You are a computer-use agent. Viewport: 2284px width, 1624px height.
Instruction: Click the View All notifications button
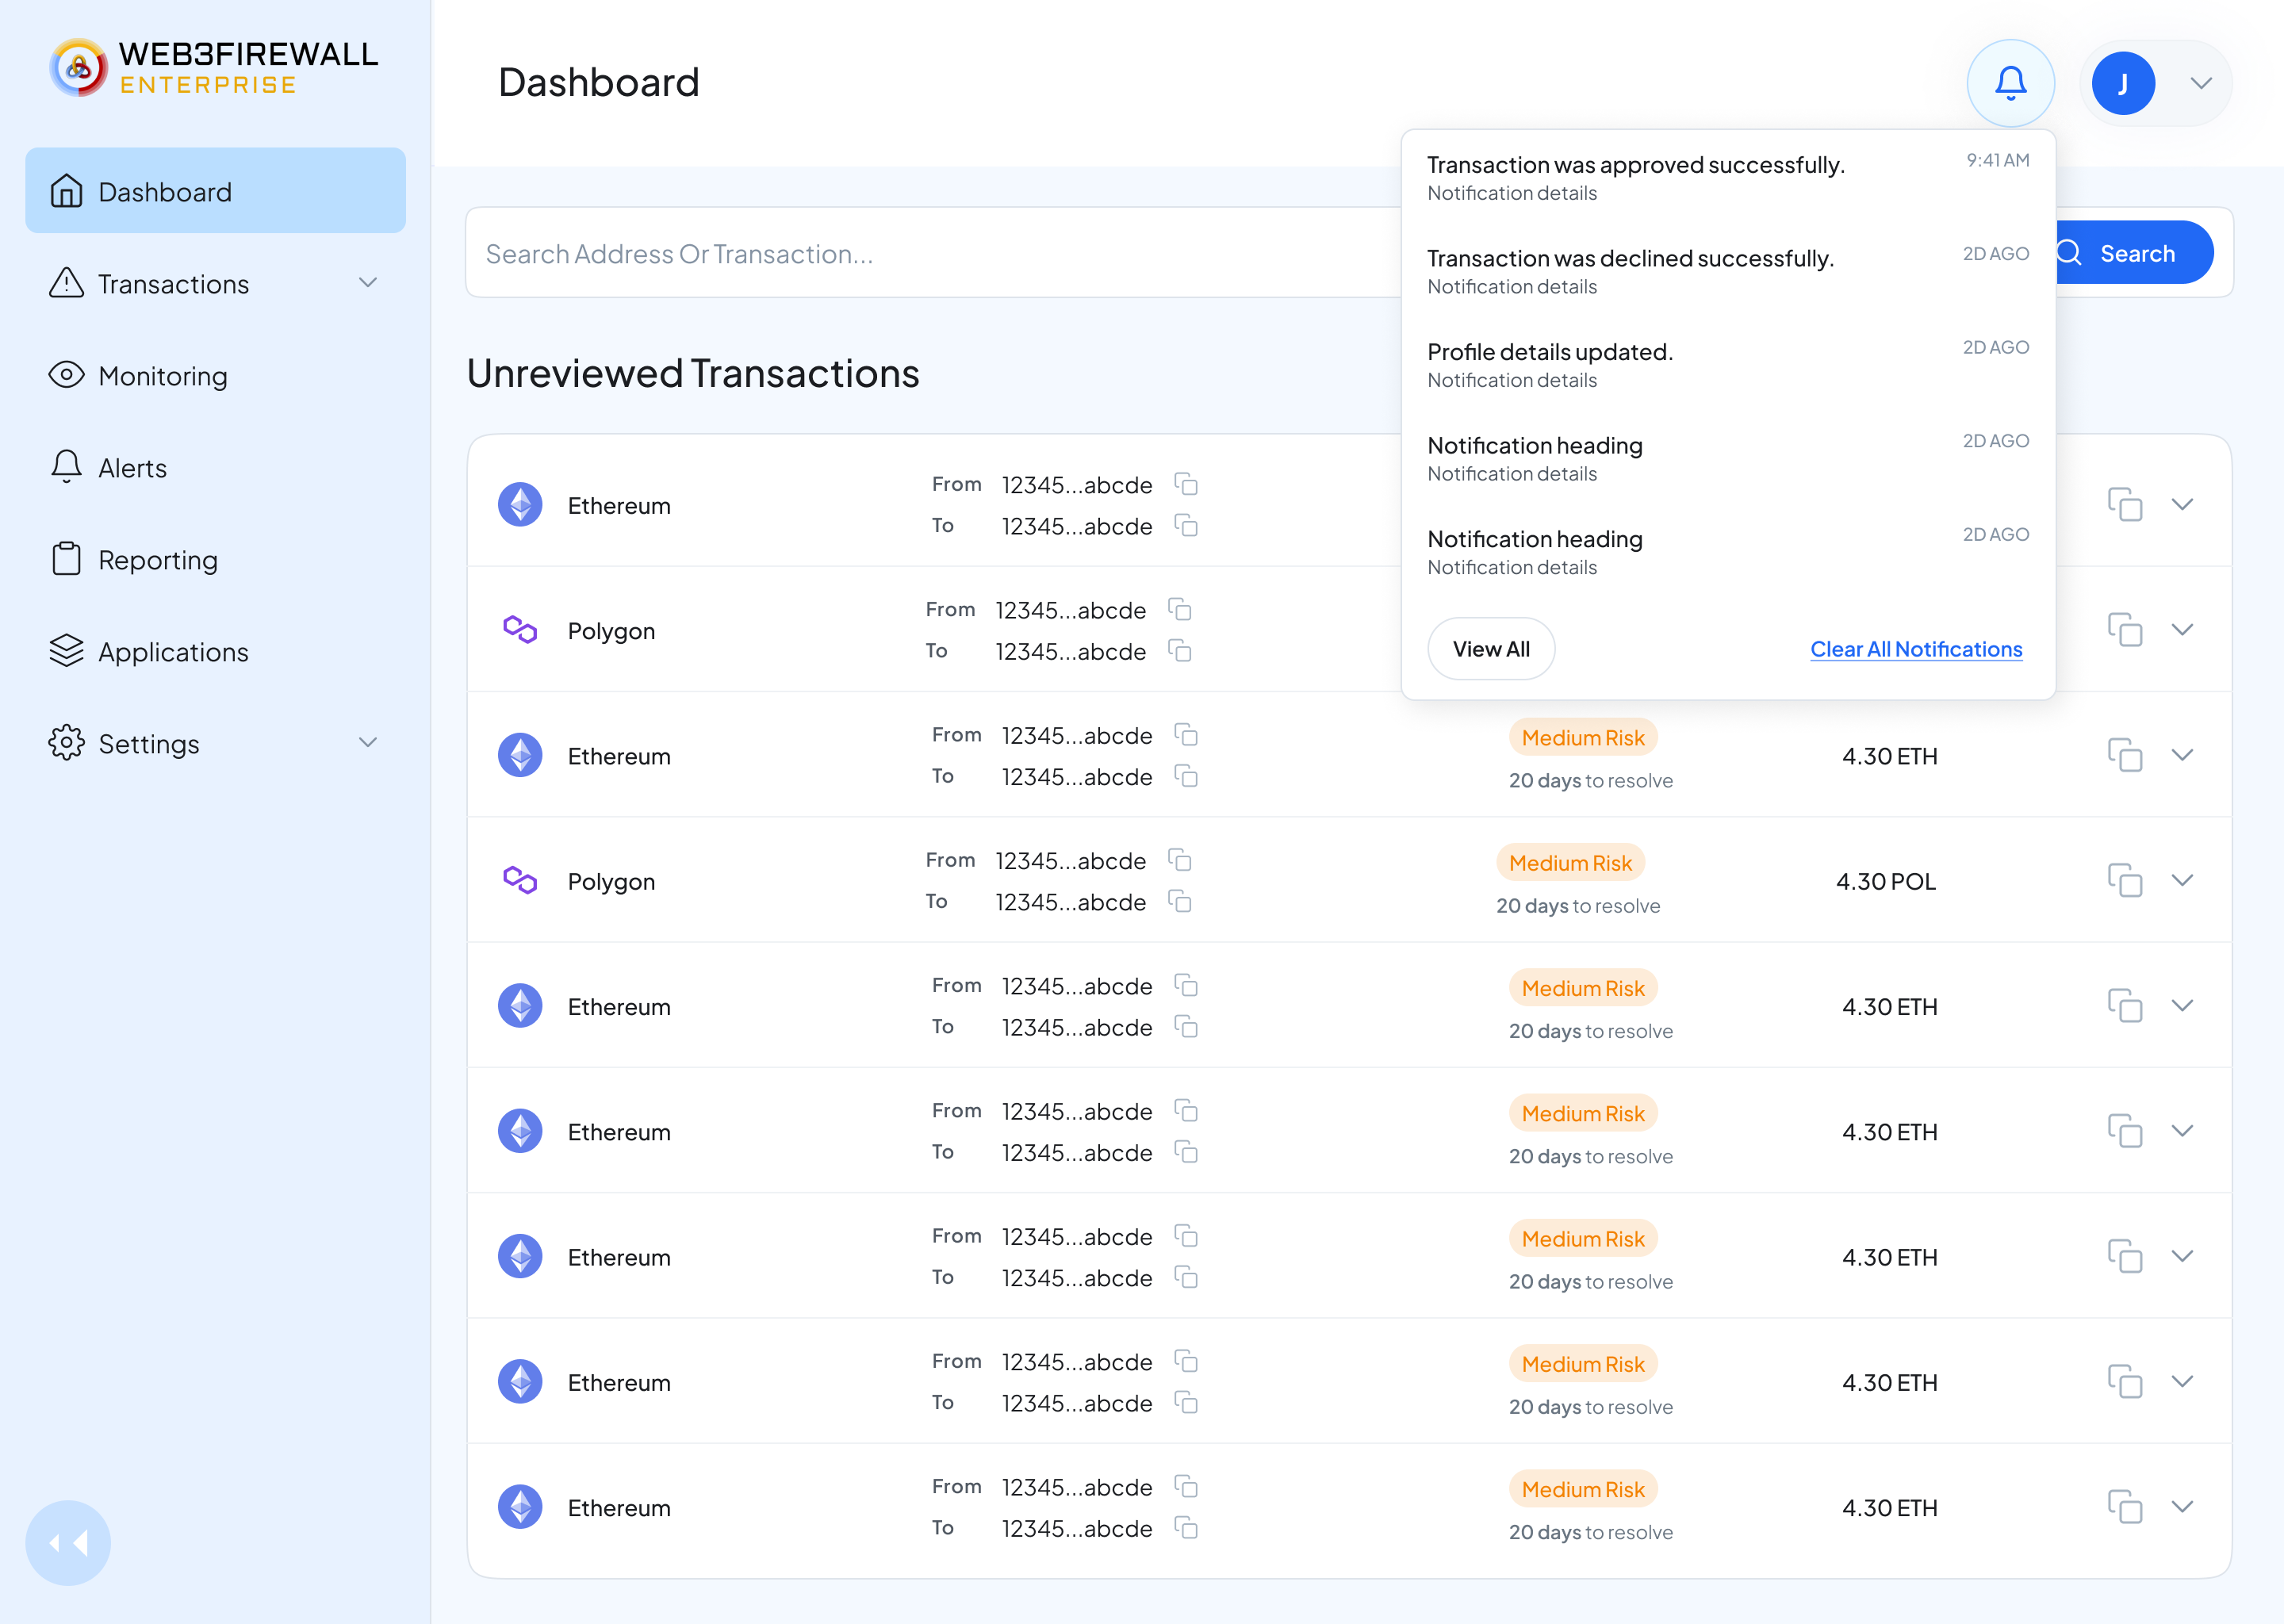pos(1490,649)
